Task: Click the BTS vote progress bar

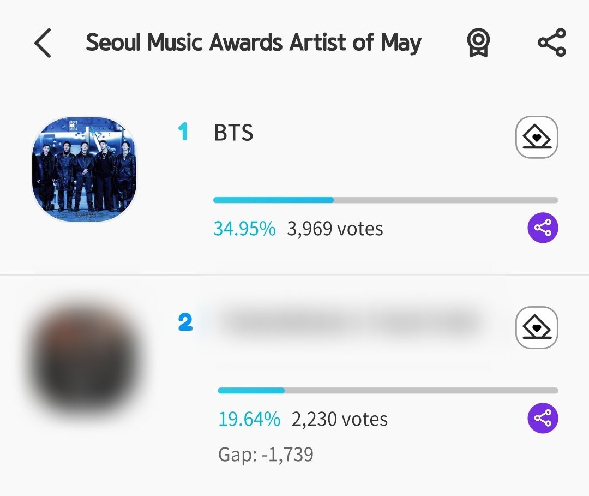Action: point(386,200)
